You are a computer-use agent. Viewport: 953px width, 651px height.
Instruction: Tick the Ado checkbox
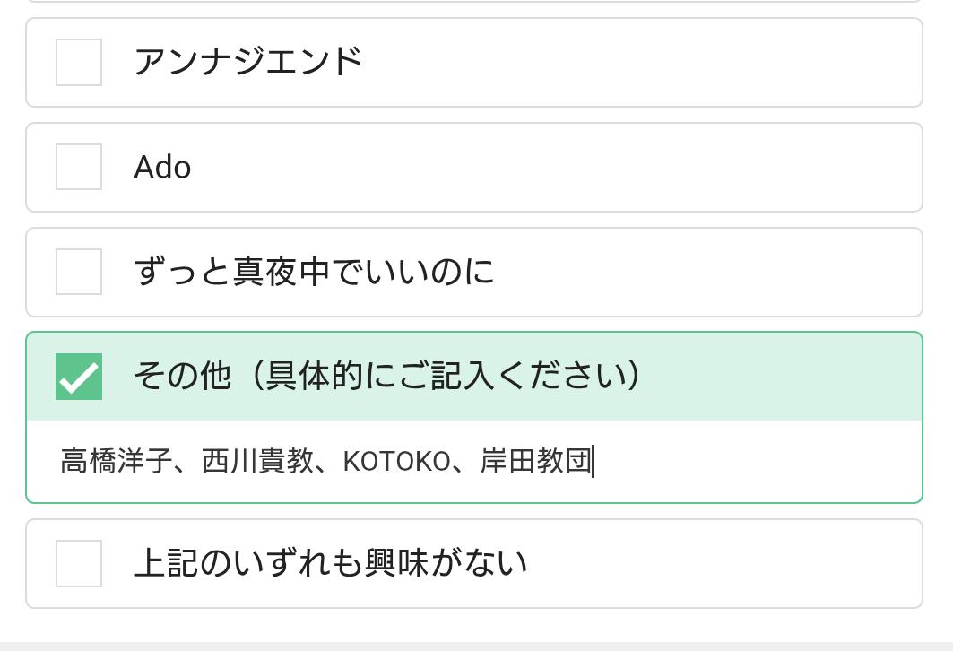coord(79,167)
